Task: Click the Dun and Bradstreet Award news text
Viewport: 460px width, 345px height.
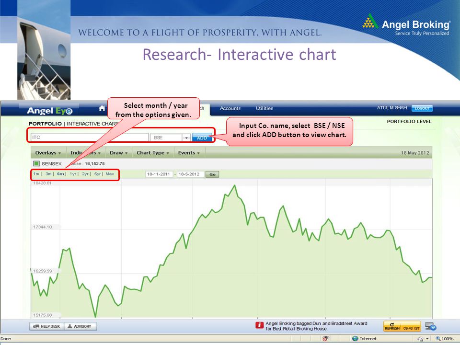Action: pos(316,326)
